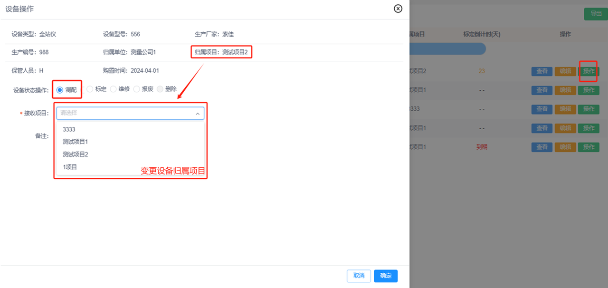Open 查看 for the row with countdown 23
The width and height of the screenshot is (608, 288).
click(541, 71)
